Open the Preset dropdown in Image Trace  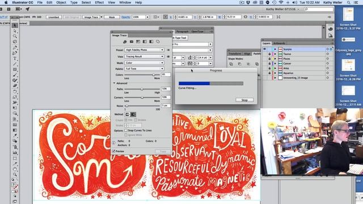tap(144, 50)
